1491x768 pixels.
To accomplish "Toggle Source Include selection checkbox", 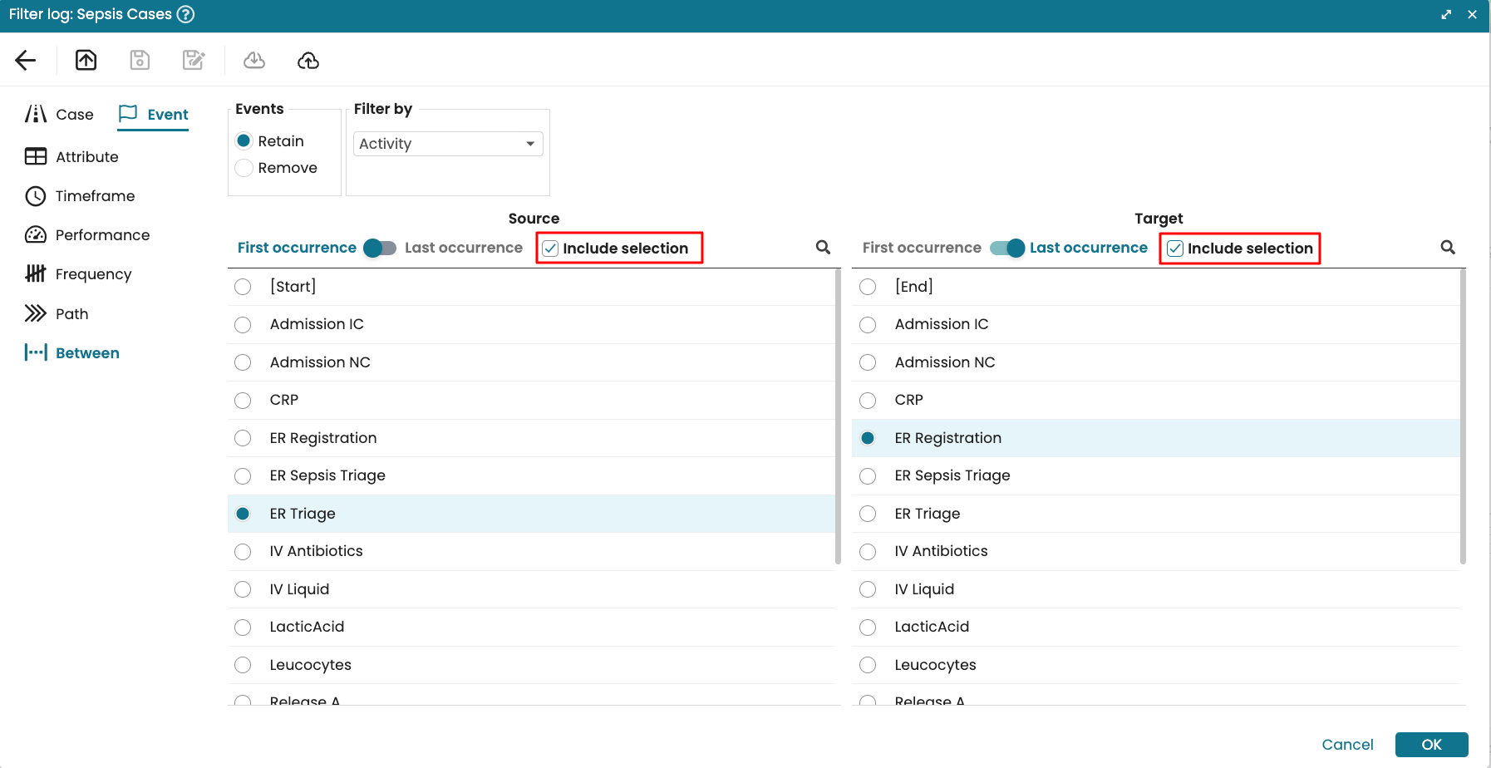I will pyautogui.click(x=551, y=249).
